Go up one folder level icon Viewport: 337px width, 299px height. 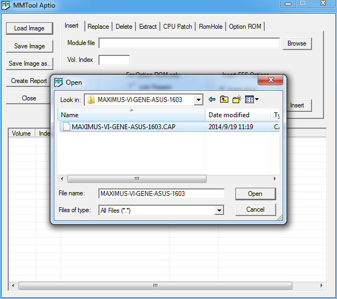(224, 99)
